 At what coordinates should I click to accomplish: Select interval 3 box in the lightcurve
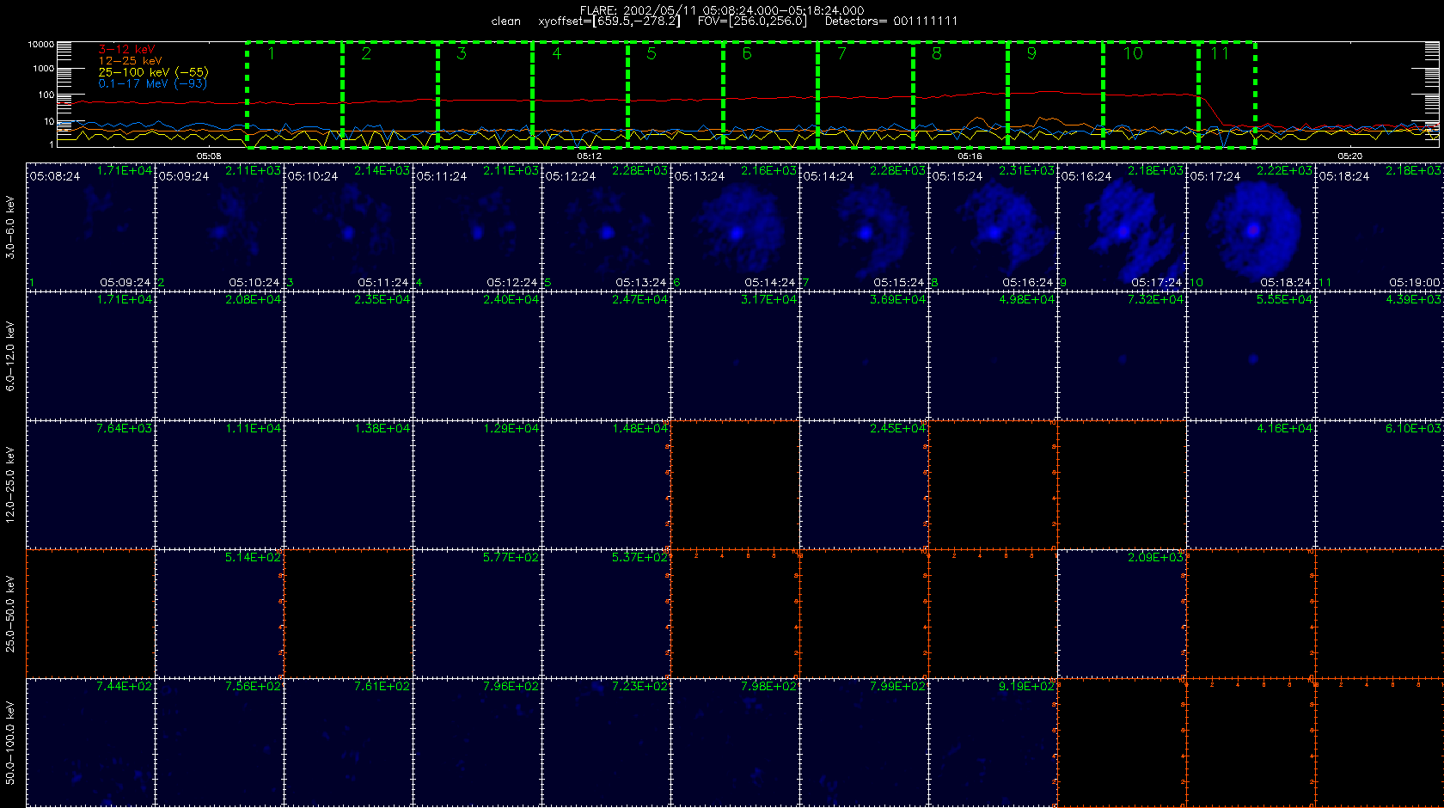[x=486, y=95]
